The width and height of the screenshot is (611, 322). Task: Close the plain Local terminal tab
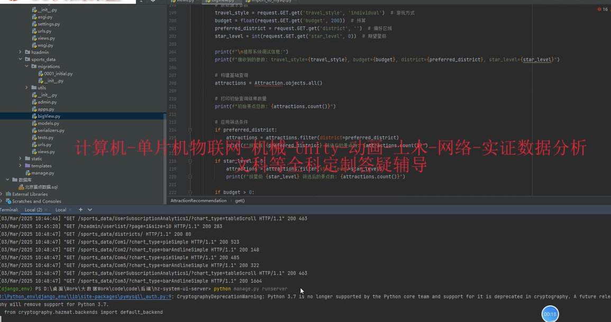tap(70, 210)
